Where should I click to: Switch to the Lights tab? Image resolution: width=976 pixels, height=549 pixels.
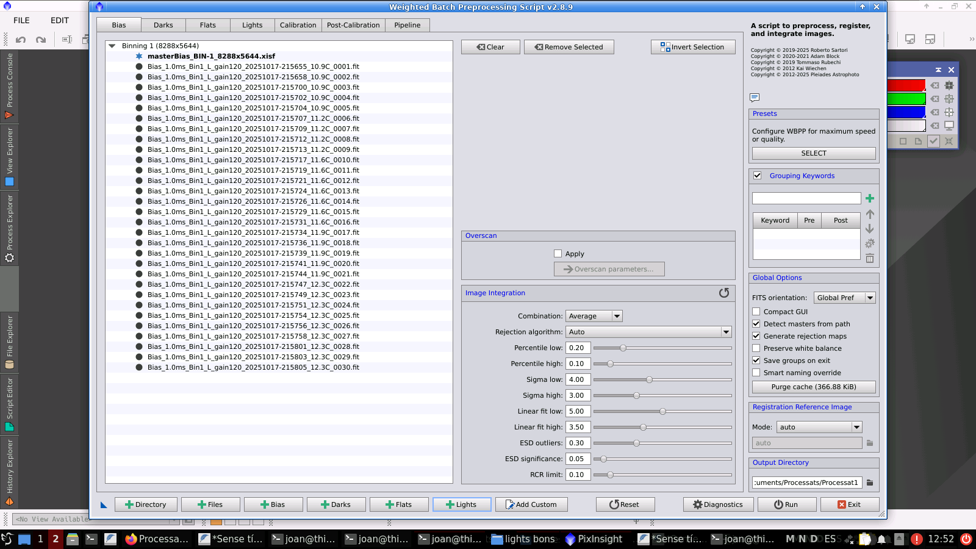pos(252,25)
